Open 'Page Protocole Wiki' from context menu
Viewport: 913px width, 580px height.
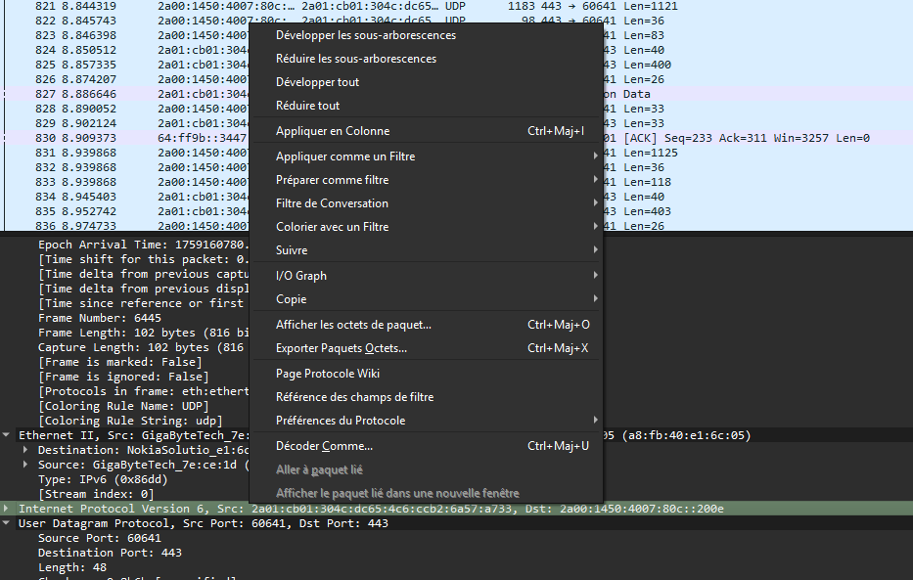(327, 374)
